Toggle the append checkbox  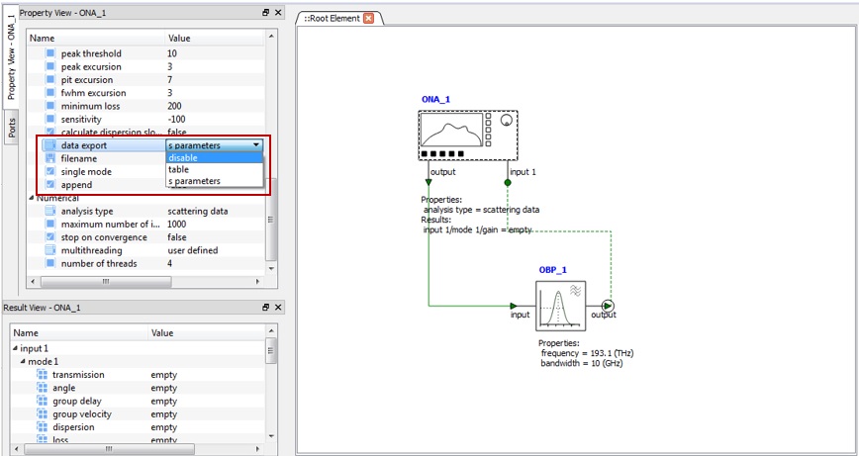50,185
